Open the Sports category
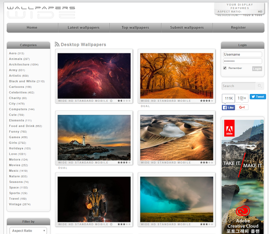 pyautogui.click(x=18, y=193)
